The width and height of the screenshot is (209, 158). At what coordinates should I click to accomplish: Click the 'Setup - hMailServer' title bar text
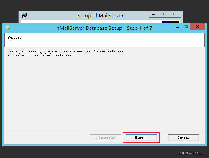(100, 16)
